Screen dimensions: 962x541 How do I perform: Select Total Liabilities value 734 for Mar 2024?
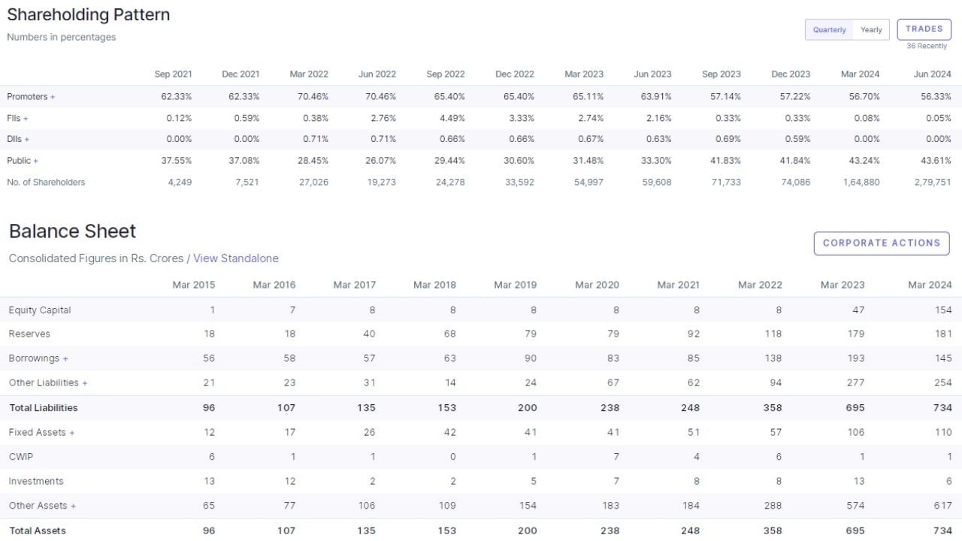click(x=943, y=408)
